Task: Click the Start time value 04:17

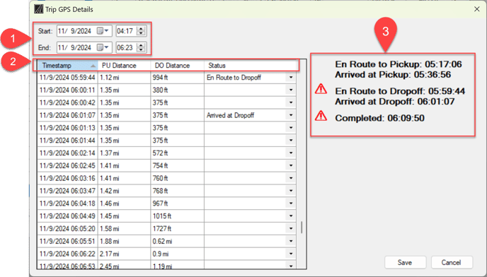Action: (125, 31)
